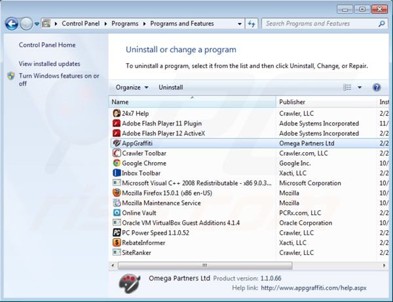Click the RebateInformer dollar icon
Image resolution: width=393 pixels, height=302 pixels.
click(117, 243)
